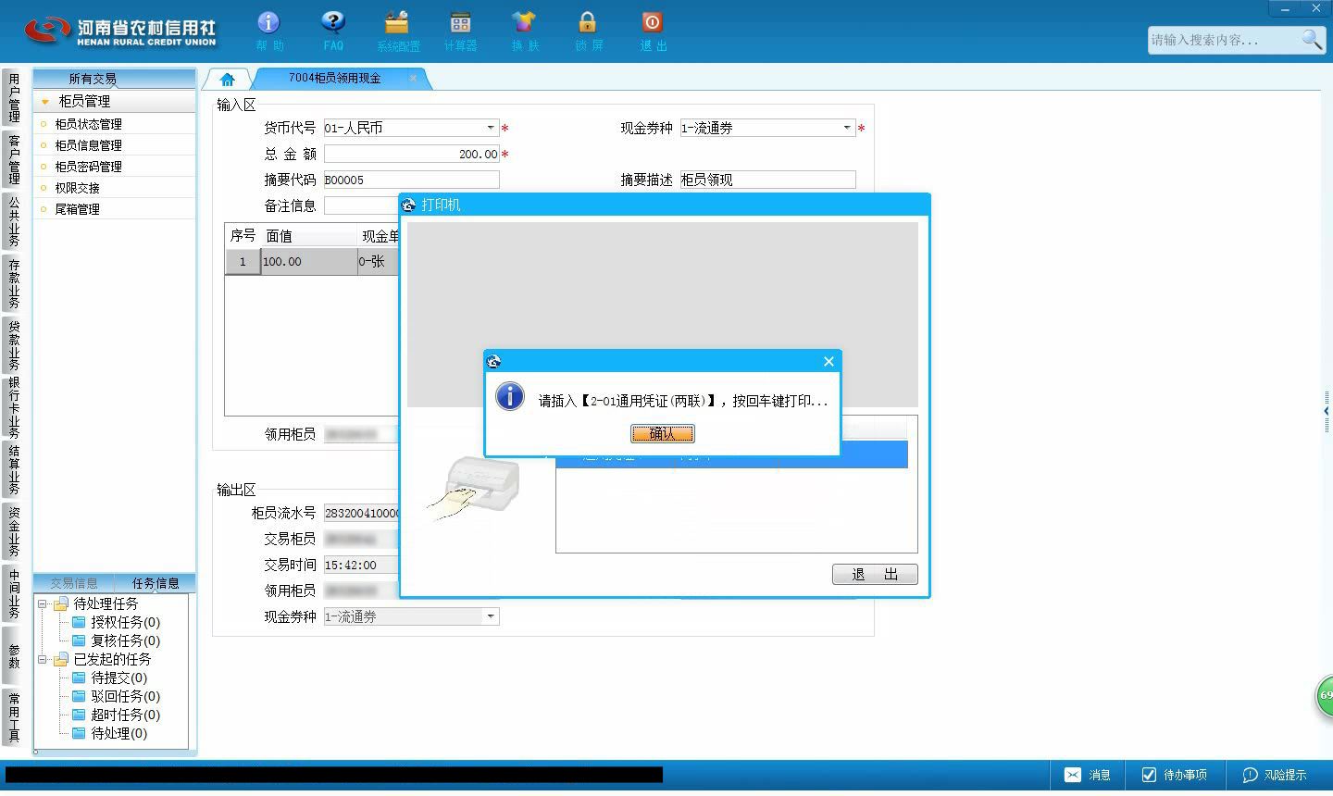The height and width of the screenshot is (796, 1333).
Task: Click the 确认 button in the dialog
Action: click(662, 433)
